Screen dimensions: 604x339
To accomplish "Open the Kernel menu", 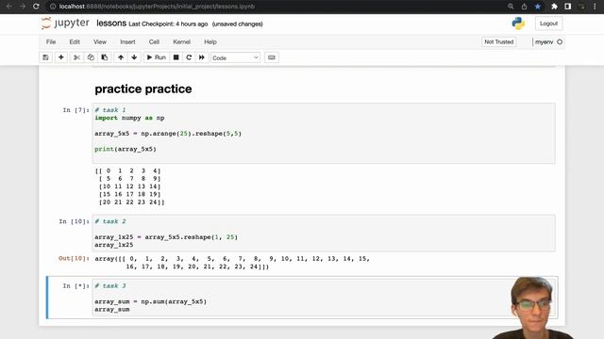I will (181, 41).
